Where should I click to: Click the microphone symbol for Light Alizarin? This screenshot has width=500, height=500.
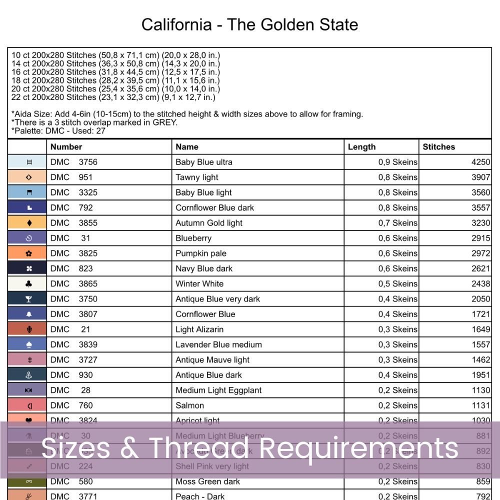(x=28, y=329)
